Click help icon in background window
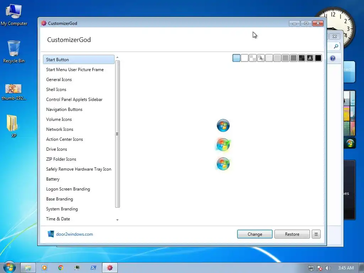This screenshot has width=364, height=273. tap(333, 58)
